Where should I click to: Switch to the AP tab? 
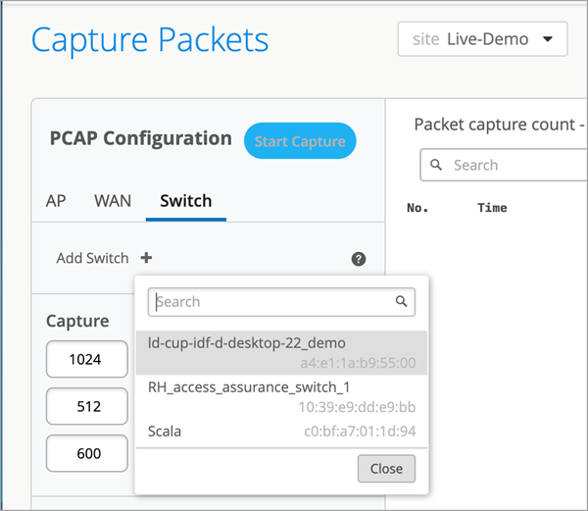(x=56, y=201)
